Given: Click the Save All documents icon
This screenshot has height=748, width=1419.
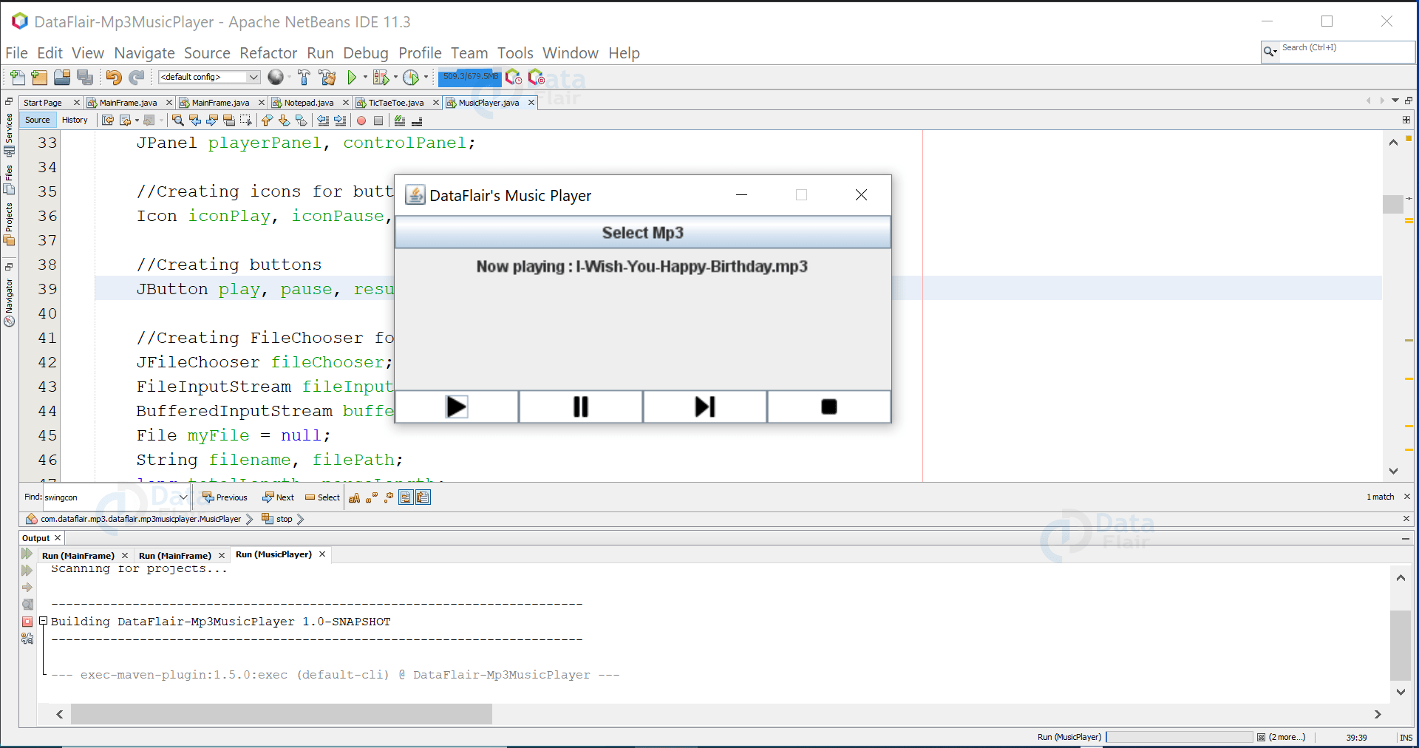Looking at the screenshot, I should tap(85, 77).
